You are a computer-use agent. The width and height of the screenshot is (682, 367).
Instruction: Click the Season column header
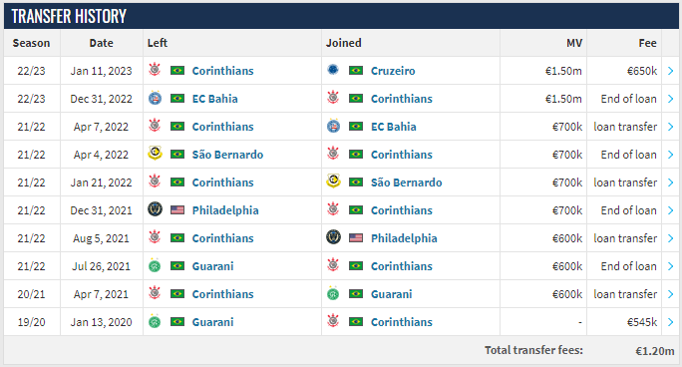coord(31,43)
